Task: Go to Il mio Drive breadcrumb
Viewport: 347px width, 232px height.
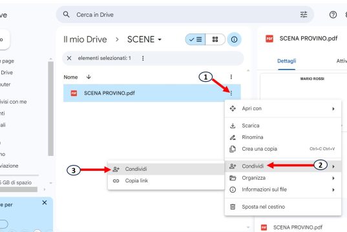Action: click(85, 39)
